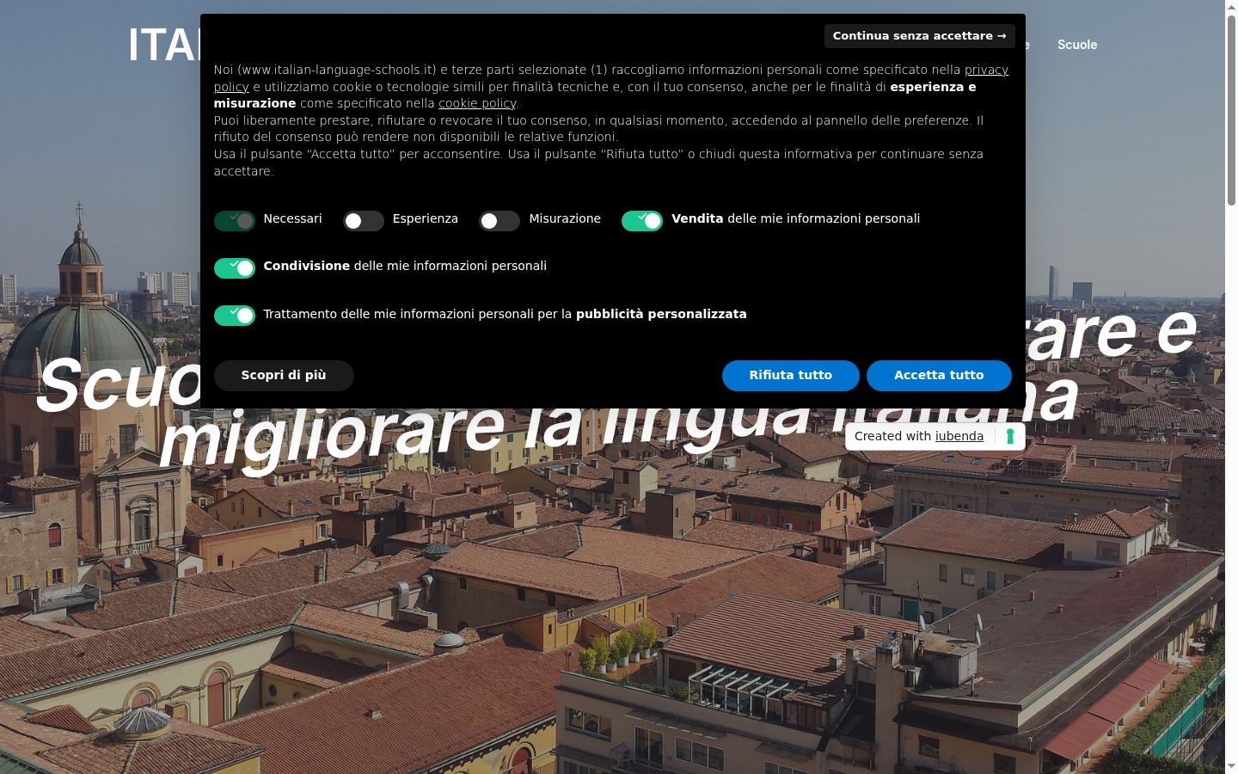Open the cookie policy link
Screen dimensions: 1238x774
coord(477,103)
